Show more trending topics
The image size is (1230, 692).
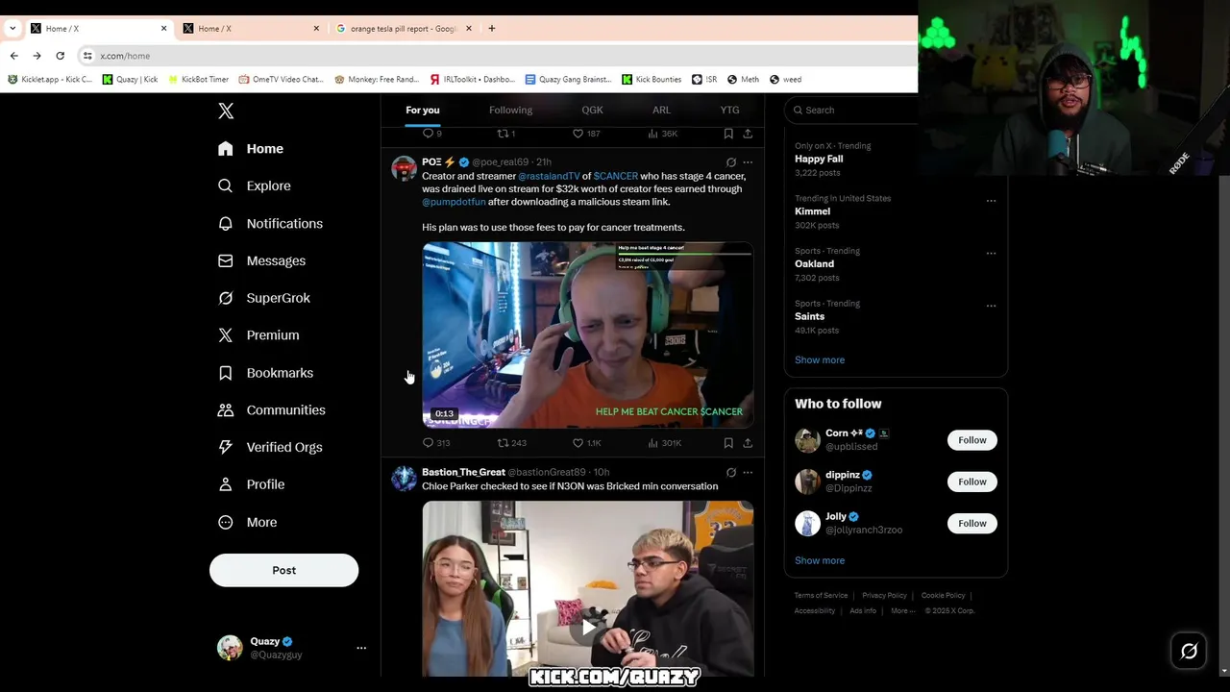tap(820, 360)
